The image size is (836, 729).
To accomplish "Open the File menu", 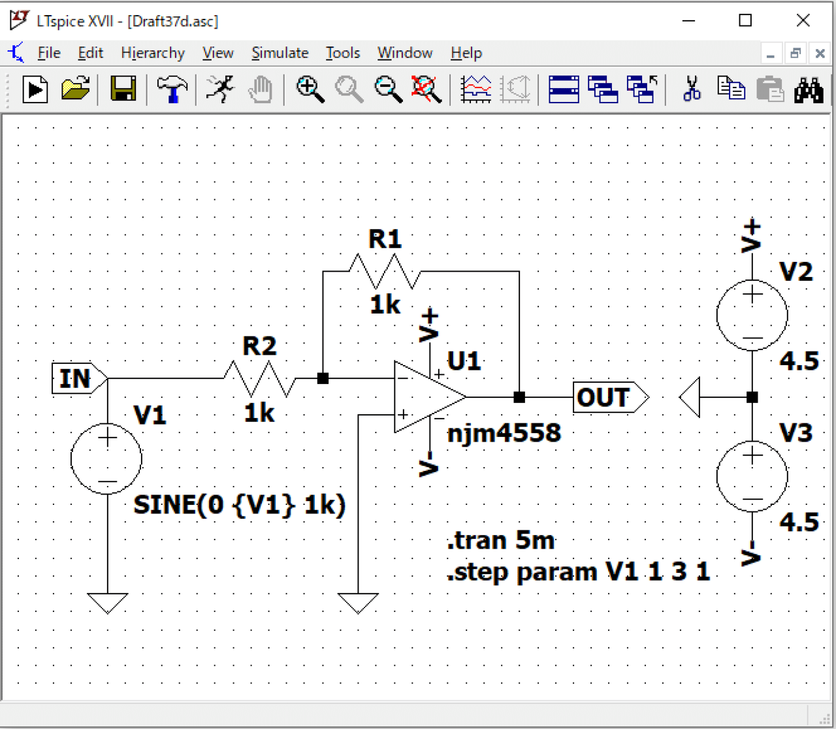I will coord(49,53).
